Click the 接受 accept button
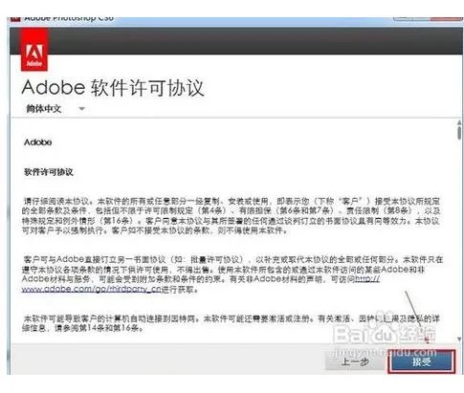 [x=421, y=361]
